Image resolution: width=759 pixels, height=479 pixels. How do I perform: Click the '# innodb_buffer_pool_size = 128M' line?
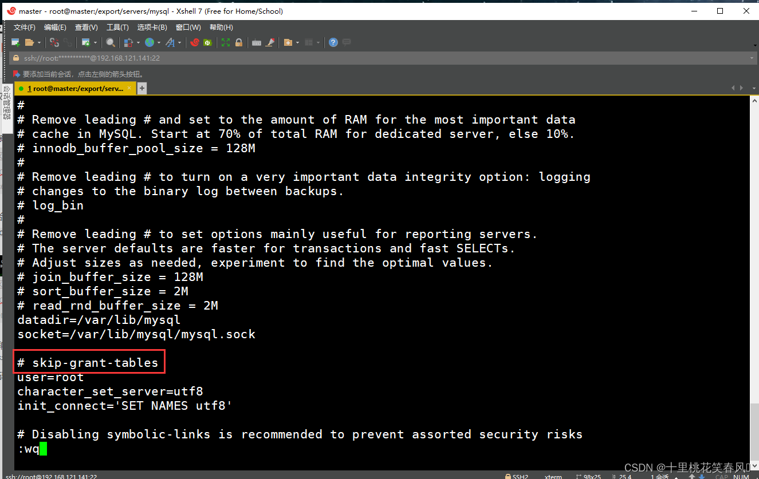136,148
